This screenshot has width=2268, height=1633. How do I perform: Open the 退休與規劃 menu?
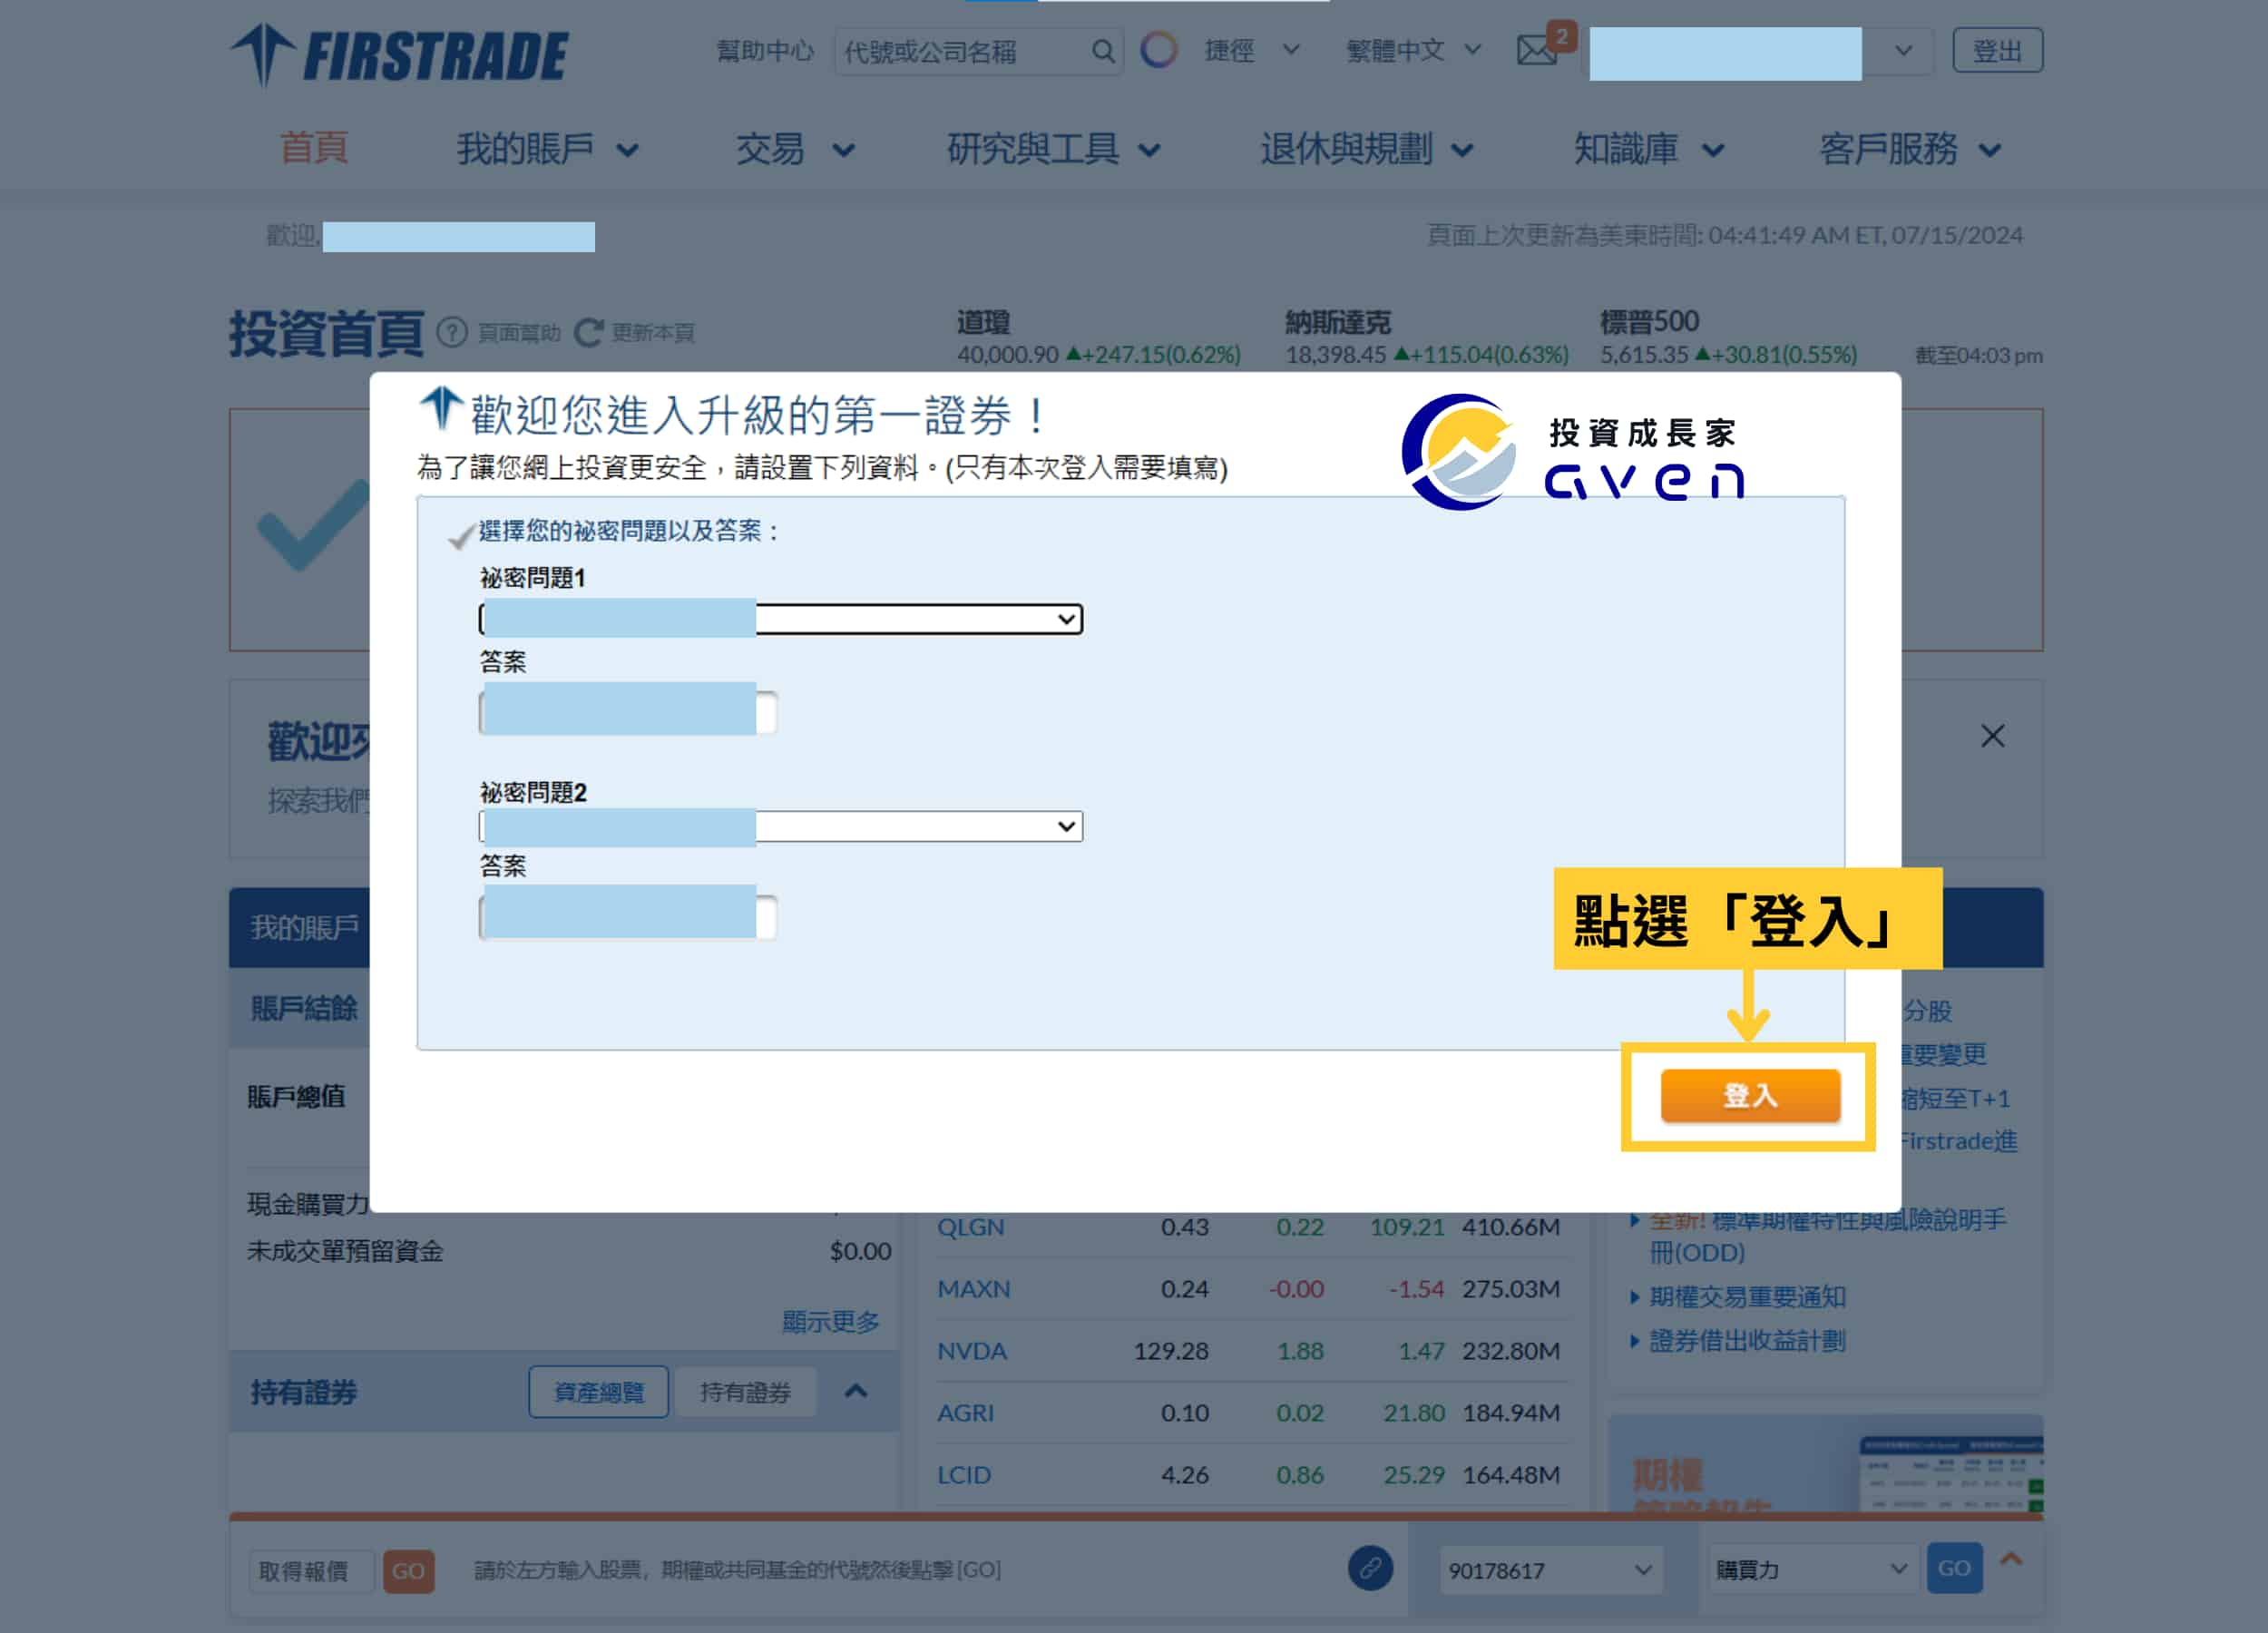tap(1366, 149)
